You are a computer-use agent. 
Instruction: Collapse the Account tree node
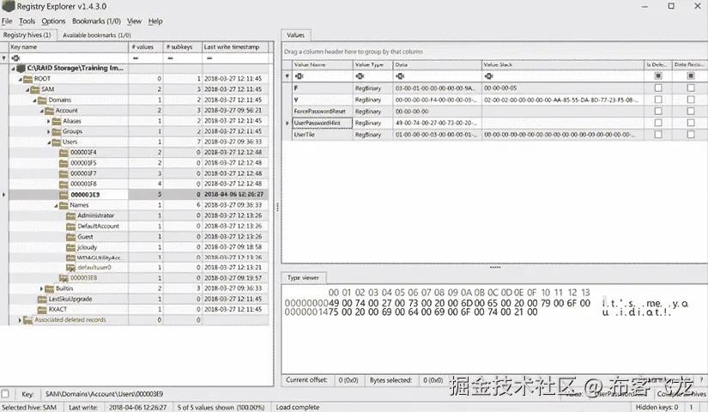(x=41, y=110)
